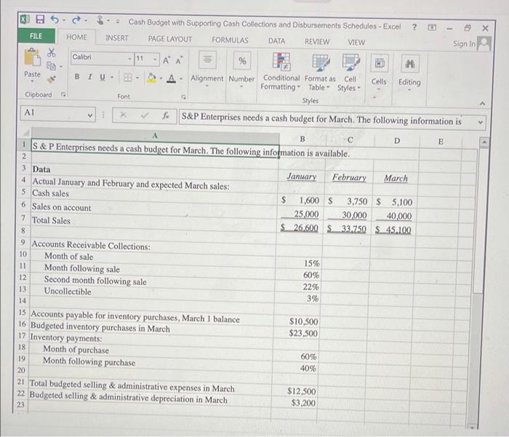The height and width of the screenshot is (437, 509).
Task: Click the Sign In link
Action: (464, 44)
